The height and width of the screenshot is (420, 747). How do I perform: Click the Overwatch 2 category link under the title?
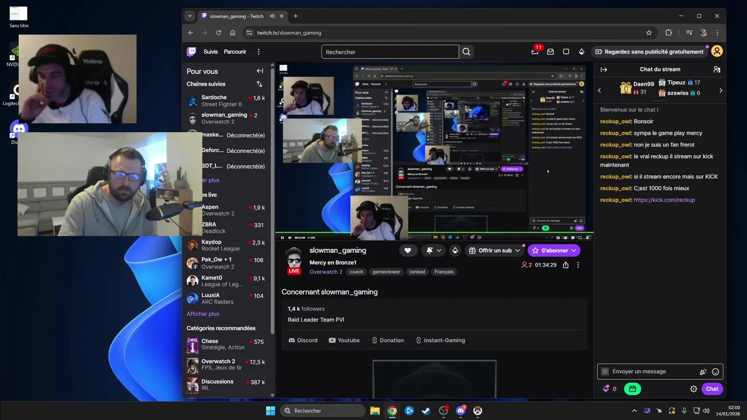point(326,272)
